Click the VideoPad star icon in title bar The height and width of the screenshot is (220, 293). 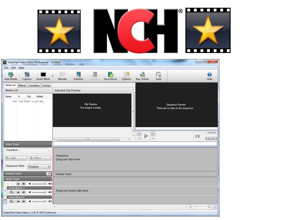[5, 62]
